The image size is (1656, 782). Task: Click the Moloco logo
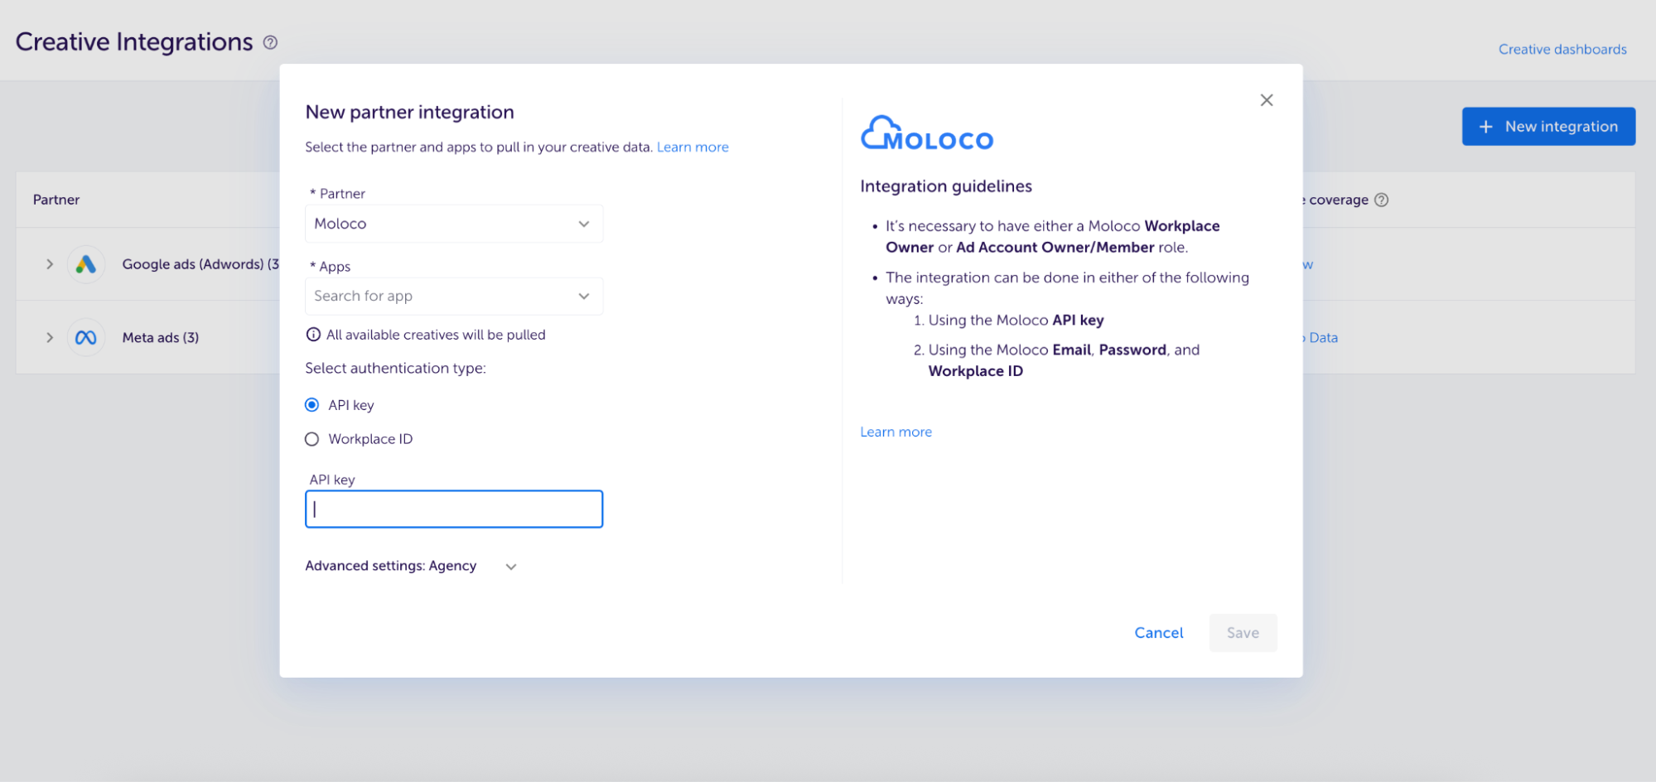click(927, 133)
